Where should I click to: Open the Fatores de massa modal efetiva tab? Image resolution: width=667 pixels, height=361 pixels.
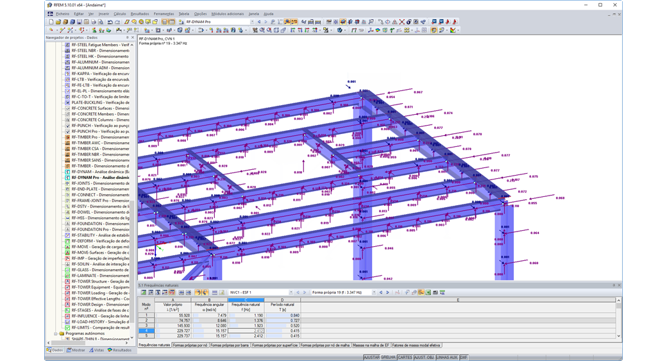click(x=416, y=345)
